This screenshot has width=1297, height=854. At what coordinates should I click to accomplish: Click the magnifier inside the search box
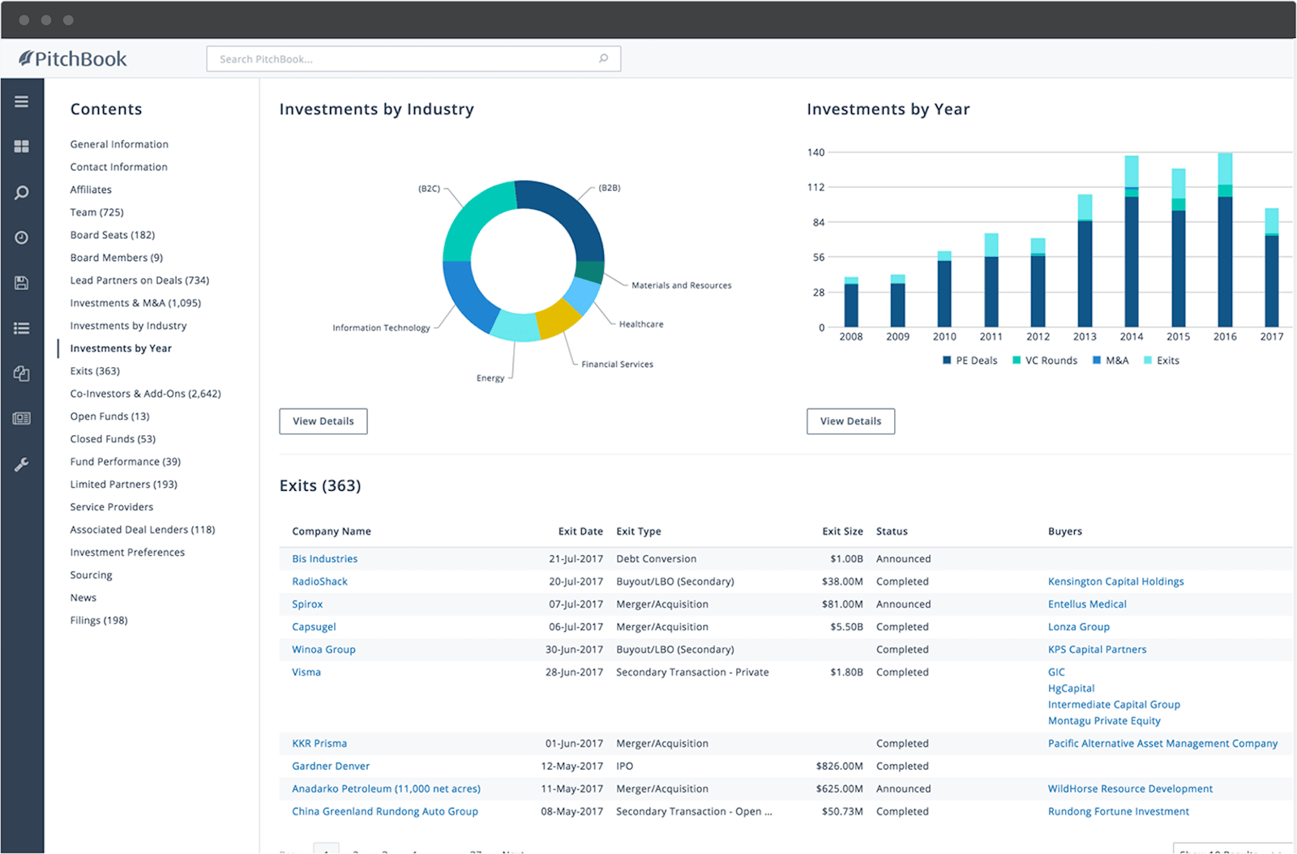tap(603, 58)
